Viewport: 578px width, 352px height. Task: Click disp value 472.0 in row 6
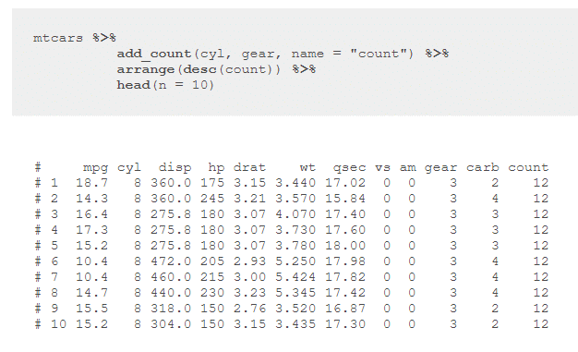(x=171, y=261)
